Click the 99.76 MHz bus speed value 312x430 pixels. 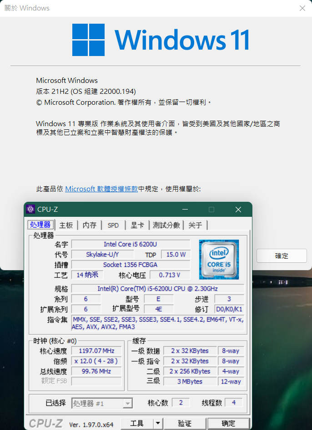(x=96, y=371)
